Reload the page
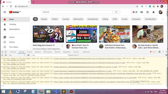 [11, 6]
